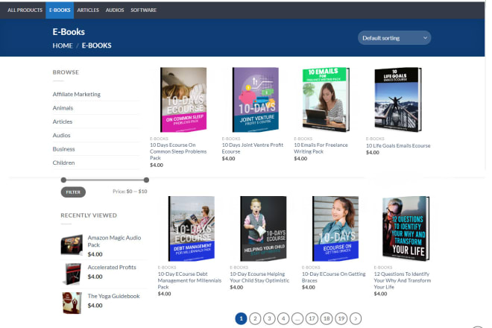The width and height of the screenshot is (492, 328).
Task: Open Getting Braces ecourse cover
Action: tap(335, 229)
